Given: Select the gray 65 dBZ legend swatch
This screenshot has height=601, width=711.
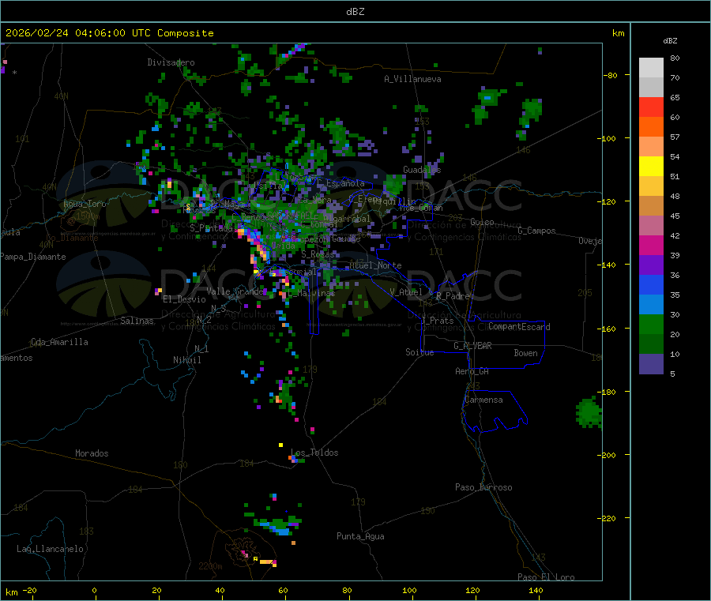Looking at the screenshot, I should point(651,88).
